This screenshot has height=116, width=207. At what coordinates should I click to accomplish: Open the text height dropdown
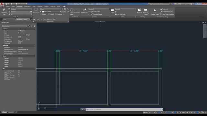(x=21, y=14)
